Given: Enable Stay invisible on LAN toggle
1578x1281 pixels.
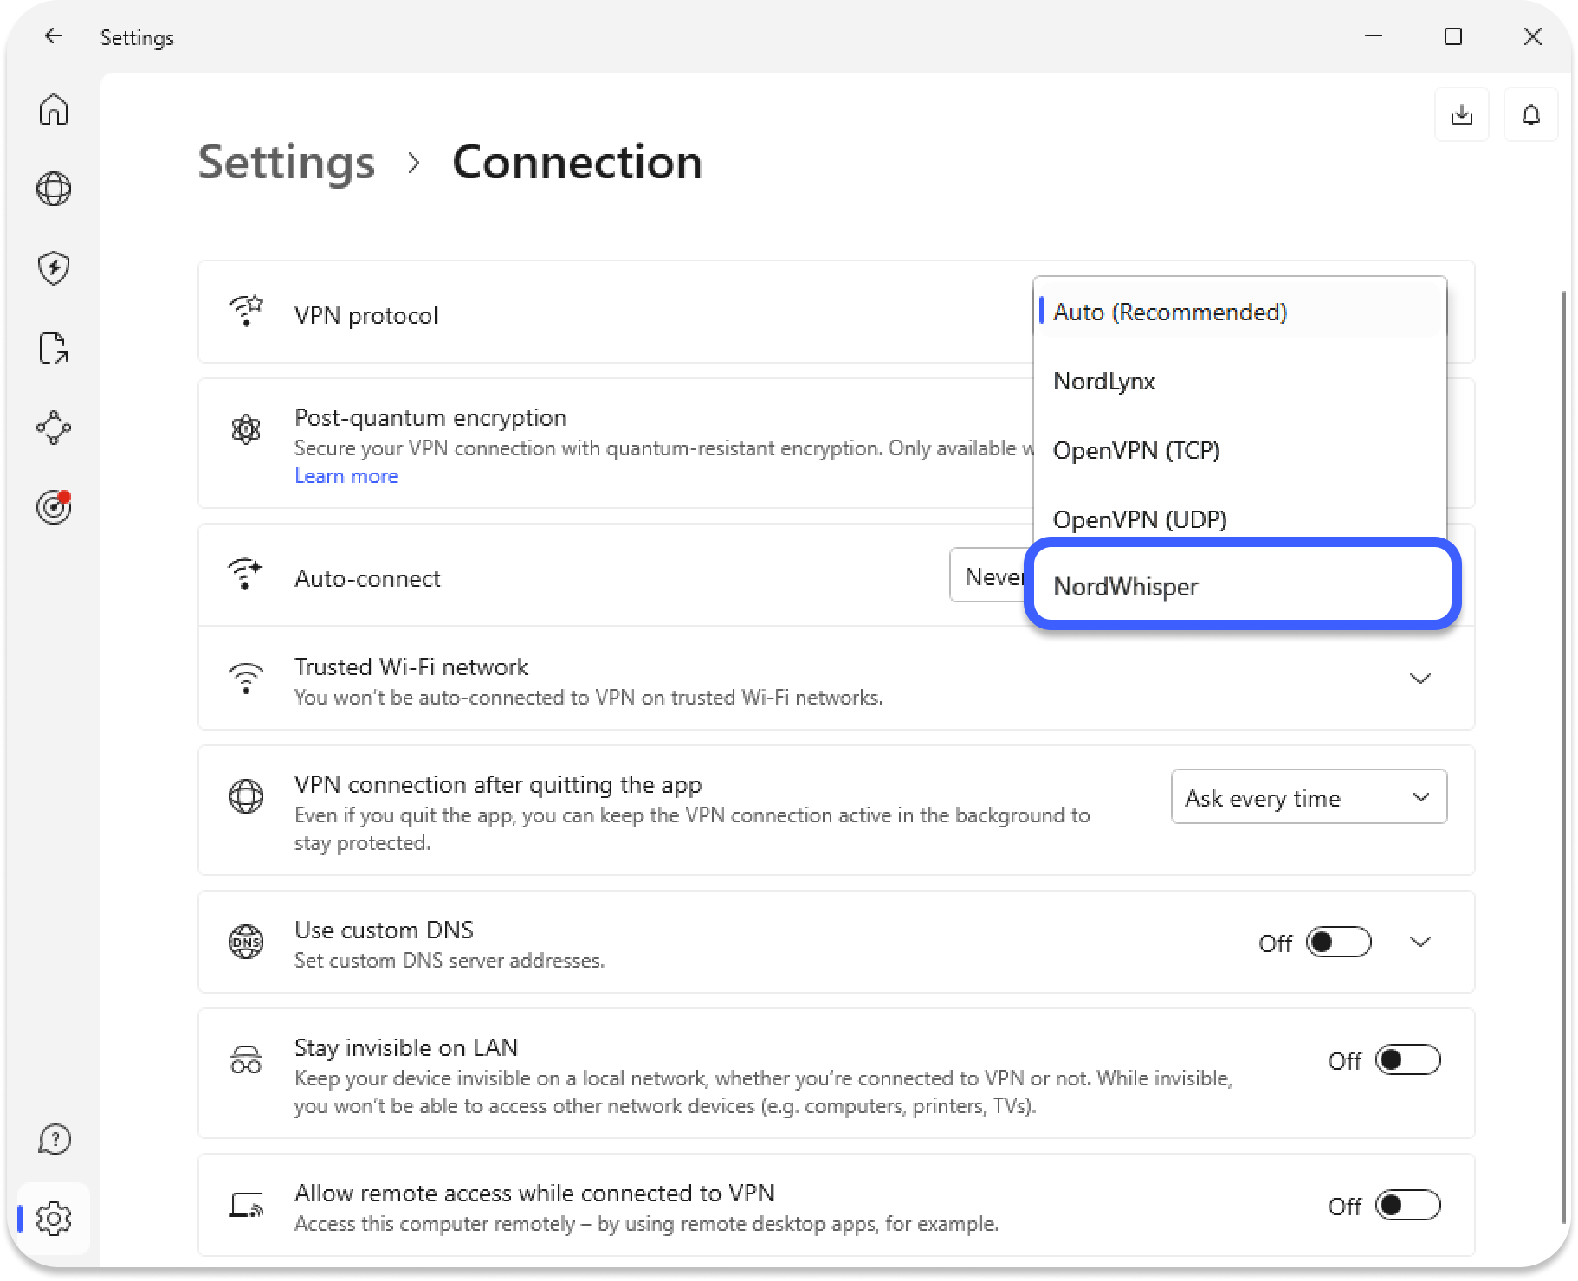Looking at the screenshot, I should [x=1407, y=1060].
